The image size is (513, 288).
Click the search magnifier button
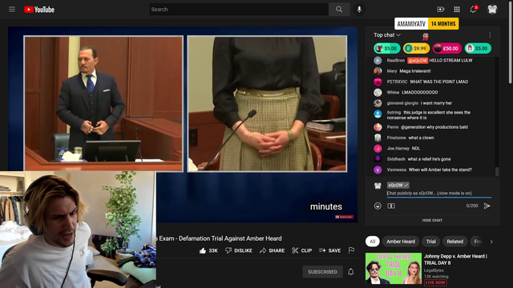pyautogui.click(x=339, y=10)
